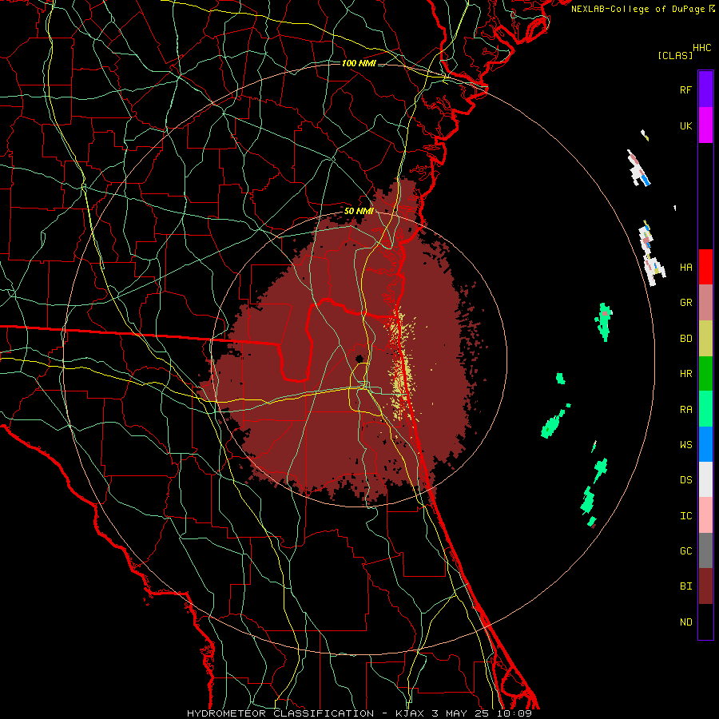Screen dimensions: 719x719
Task: Click the HR legend label
Action: (685, 374)
